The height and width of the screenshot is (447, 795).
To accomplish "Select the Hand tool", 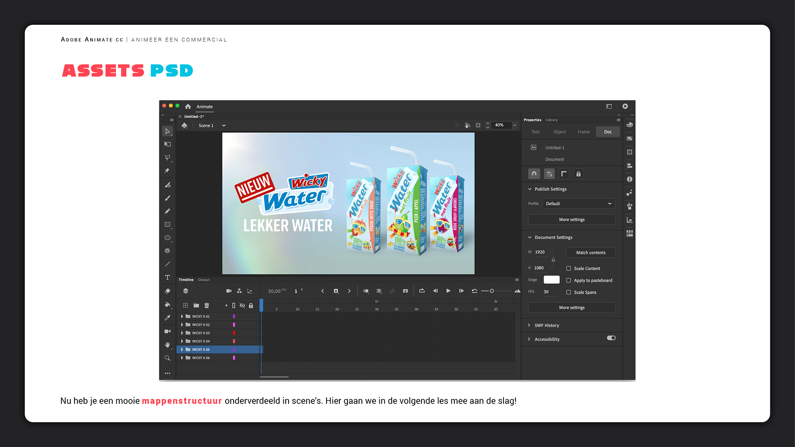I will point(167,345).
